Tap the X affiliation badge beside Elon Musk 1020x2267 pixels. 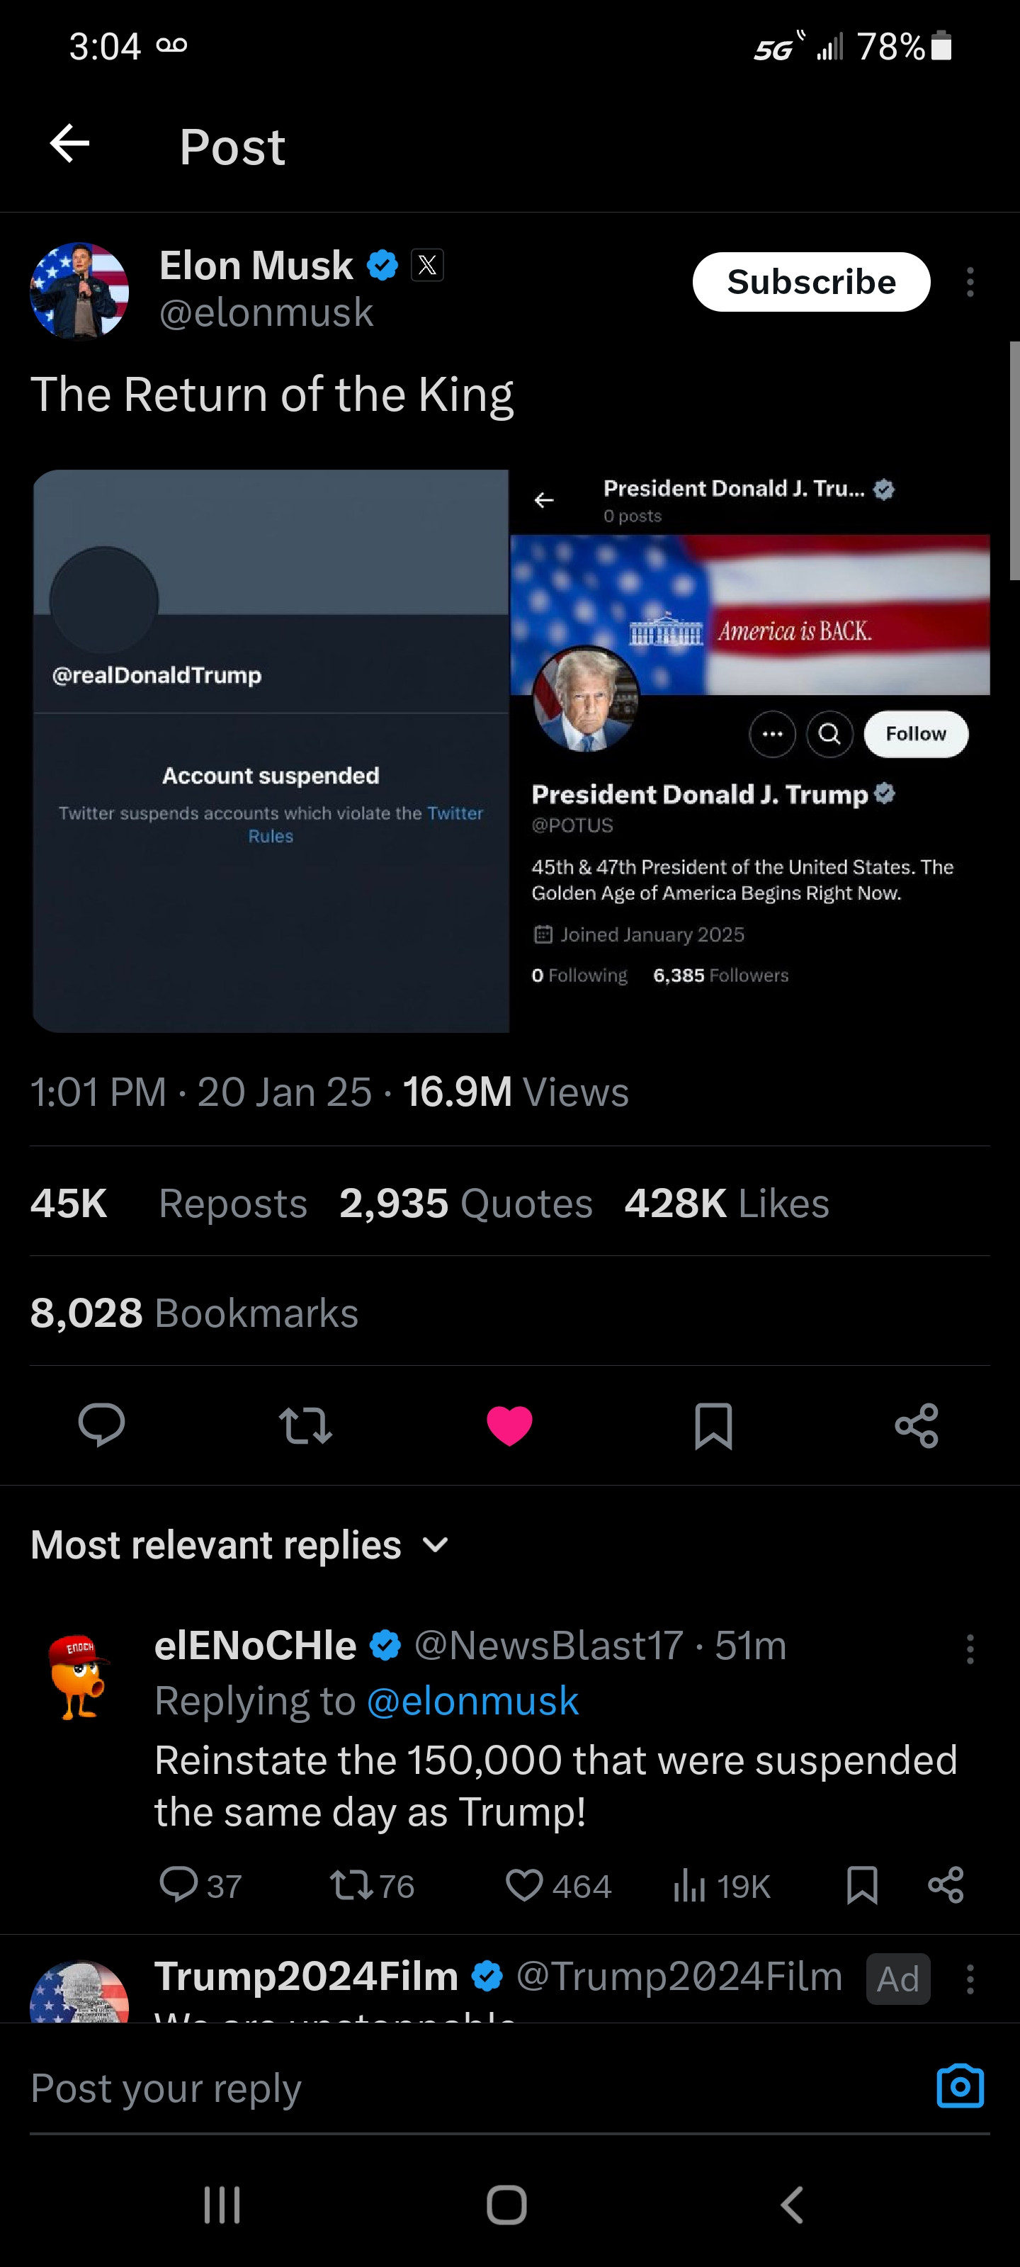point(428,265)
